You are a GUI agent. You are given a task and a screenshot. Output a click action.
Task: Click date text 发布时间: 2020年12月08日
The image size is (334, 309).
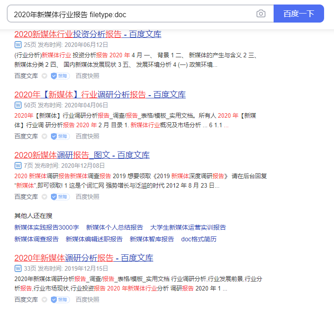70,166
